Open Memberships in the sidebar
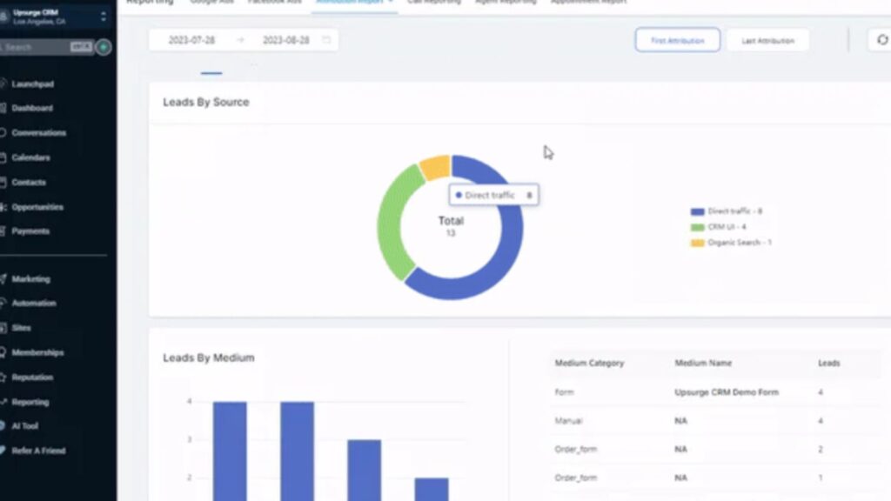This screenshot has height=501, width=891. [x=37, y=353]
